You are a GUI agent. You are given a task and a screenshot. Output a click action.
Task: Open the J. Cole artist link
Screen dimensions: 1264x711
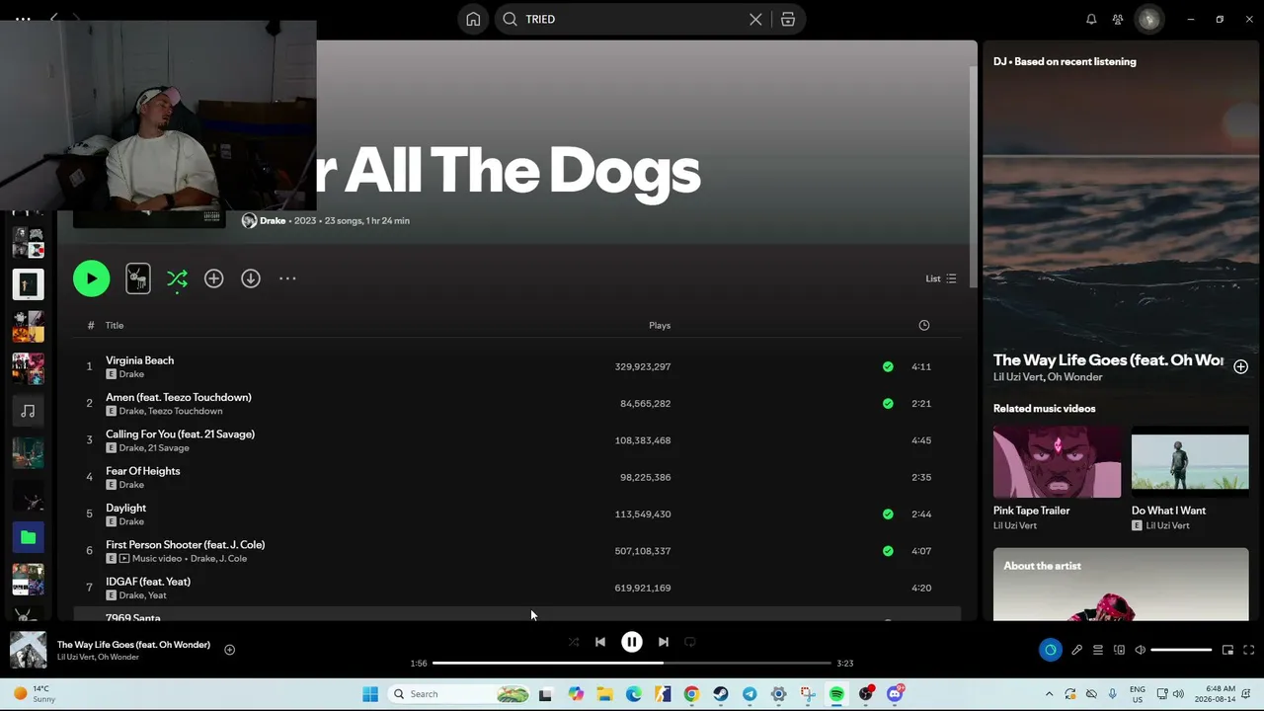click(x=233, y=558)
